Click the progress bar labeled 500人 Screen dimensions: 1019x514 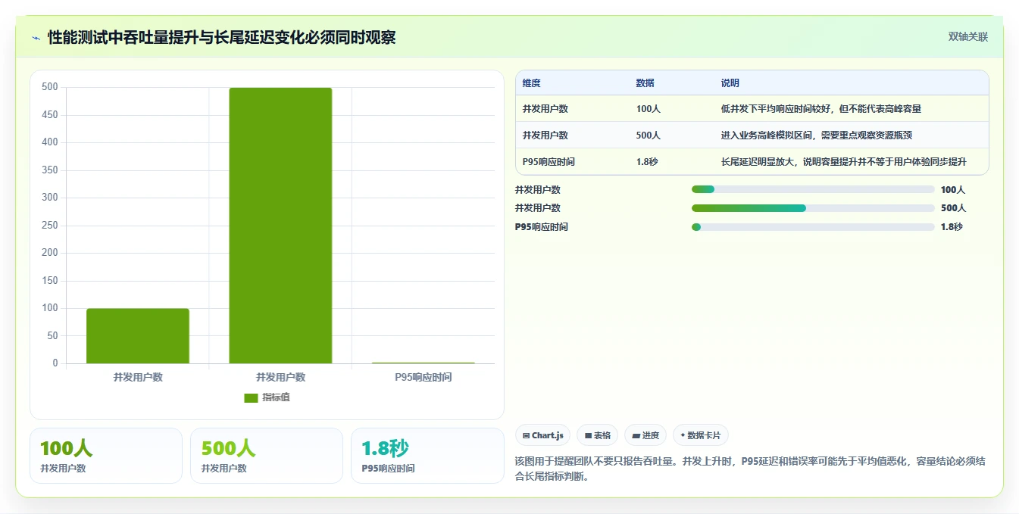pyautogui.click(x=813, y=208)
